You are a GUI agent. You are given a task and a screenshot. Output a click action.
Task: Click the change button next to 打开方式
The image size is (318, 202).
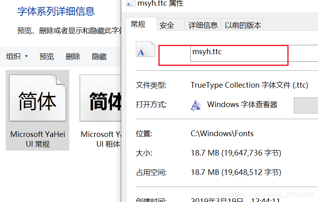306,105
